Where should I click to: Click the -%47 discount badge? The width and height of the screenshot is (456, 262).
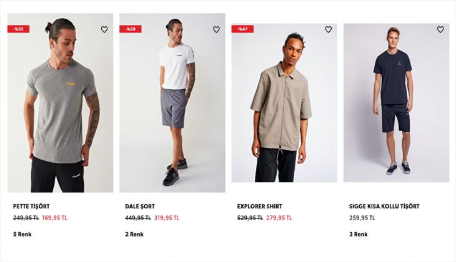[x=242, y=29]
